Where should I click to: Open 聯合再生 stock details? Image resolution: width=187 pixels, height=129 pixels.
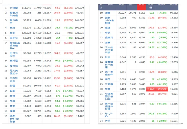pos(14,22)
